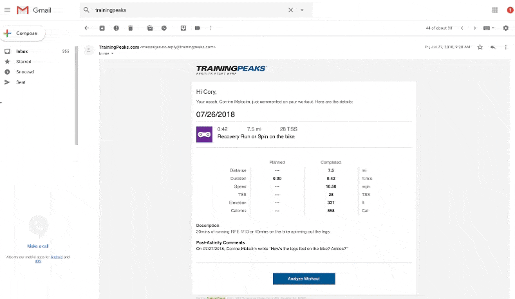This screenshot has height=299, width=515.
Task: Click the purple bike workout icon
Action: click(x=204, y=134)
